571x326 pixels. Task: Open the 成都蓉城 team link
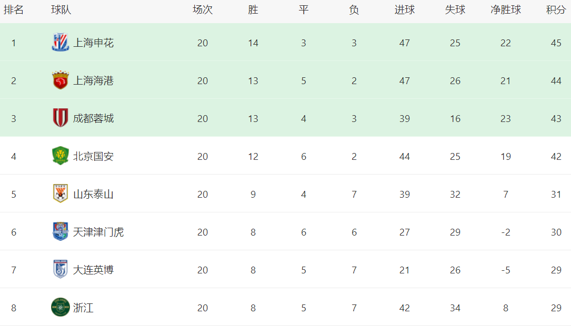[93, 119]
